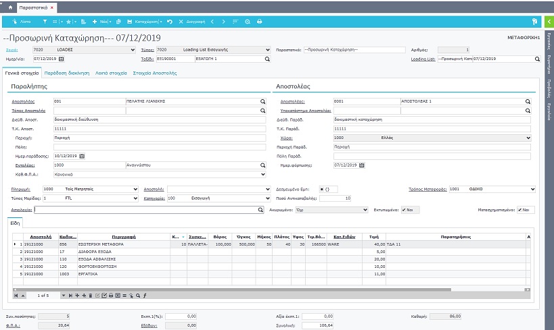Click the Πόλη input field

point(159,146)
